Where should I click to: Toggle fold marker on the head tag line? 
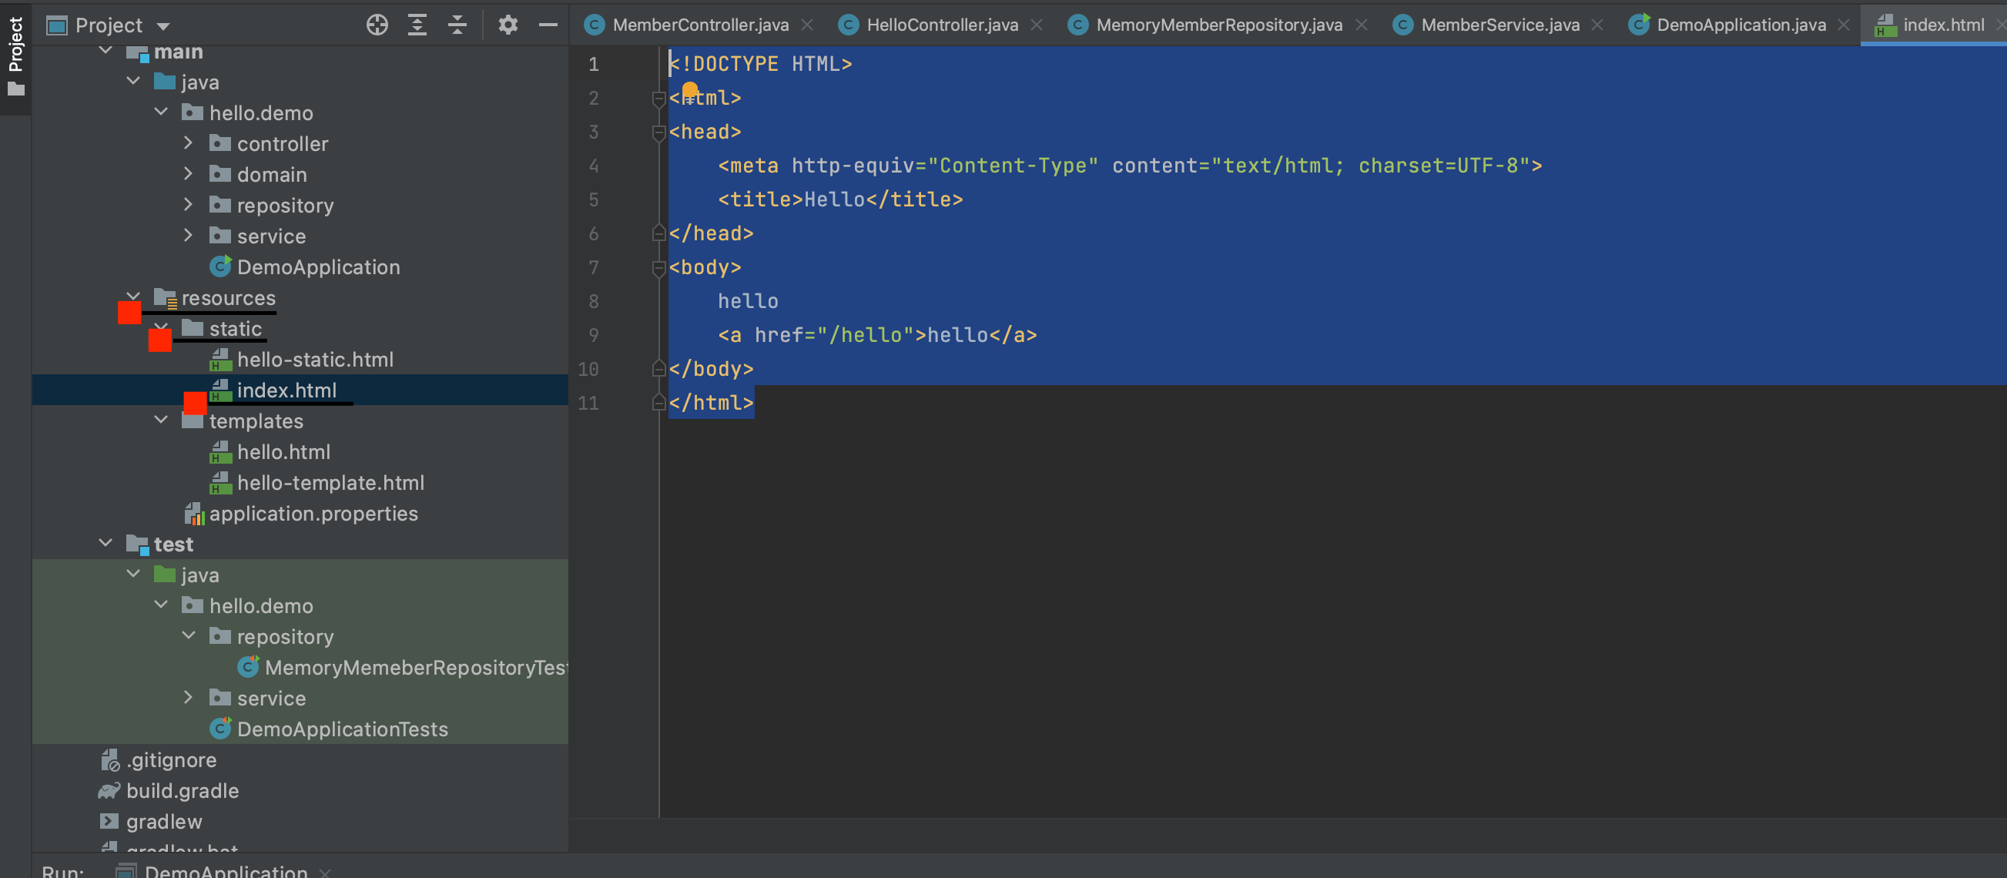click(x=658, y=132)
